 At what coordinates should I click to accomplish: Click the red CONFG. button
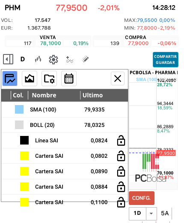point(142,198)
